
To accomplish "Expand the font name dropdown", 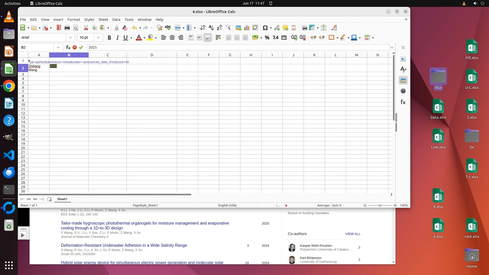I will click(71, 37).
